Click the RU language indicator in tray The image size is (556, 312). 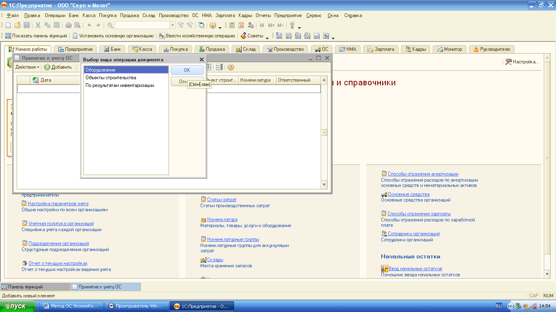click(x=499, y=306)
